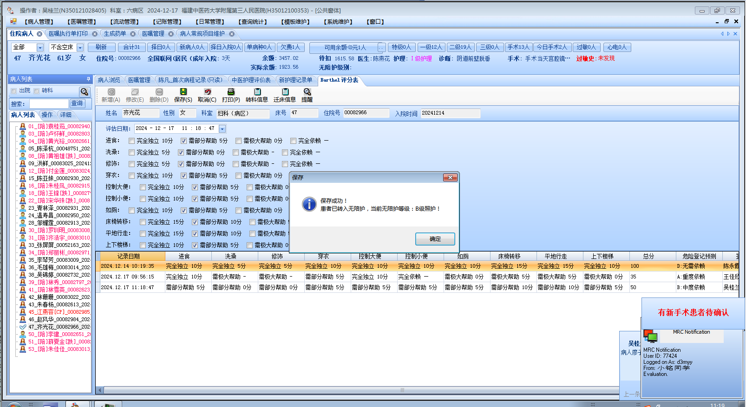Image resolution: width=746 pixels, height=407 pixels.
Task: Click the magnifier icon in the patient list panel
Action: tap(84, 91)
